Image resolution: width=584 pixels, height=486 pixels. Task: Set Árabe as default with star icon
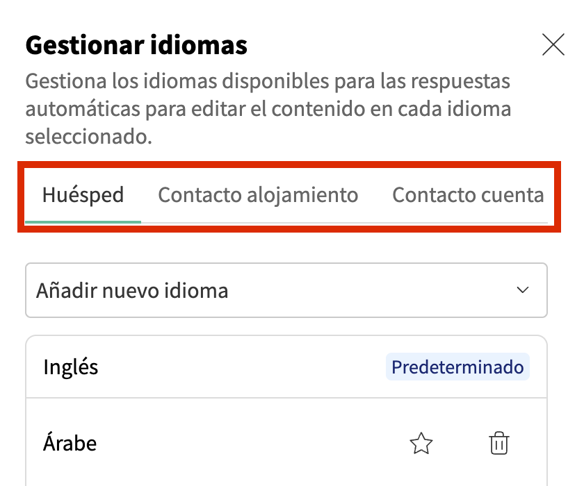(x=421, y=443)
